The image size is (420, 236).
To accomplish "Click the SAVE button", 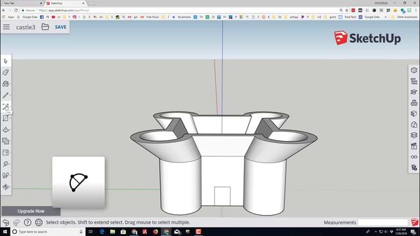I will (60, 27).
